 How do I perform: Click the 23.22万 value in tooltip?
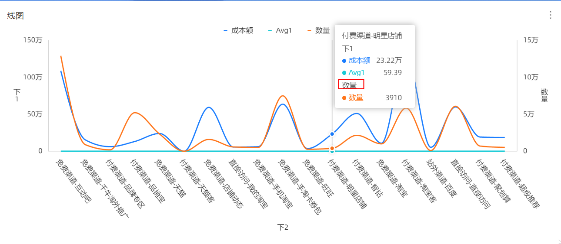(389, 61)
